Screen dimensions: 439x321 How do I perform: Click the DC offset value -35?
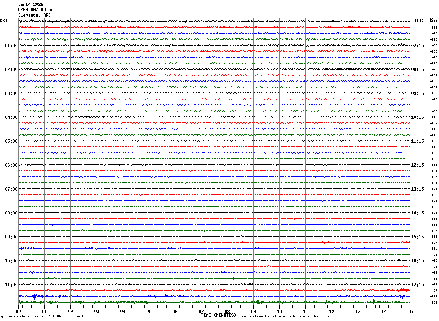click(x=434, y=111)
